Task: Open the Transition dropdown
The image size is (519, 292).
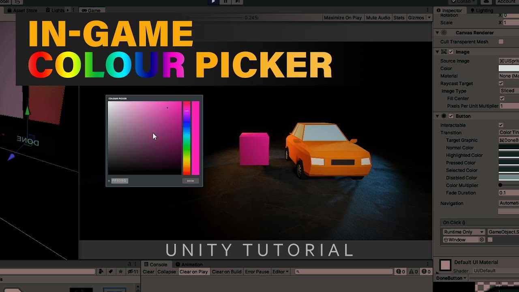Action: point(509,133)
